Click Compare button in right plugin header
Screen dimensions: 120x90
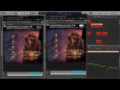[57, 18]
